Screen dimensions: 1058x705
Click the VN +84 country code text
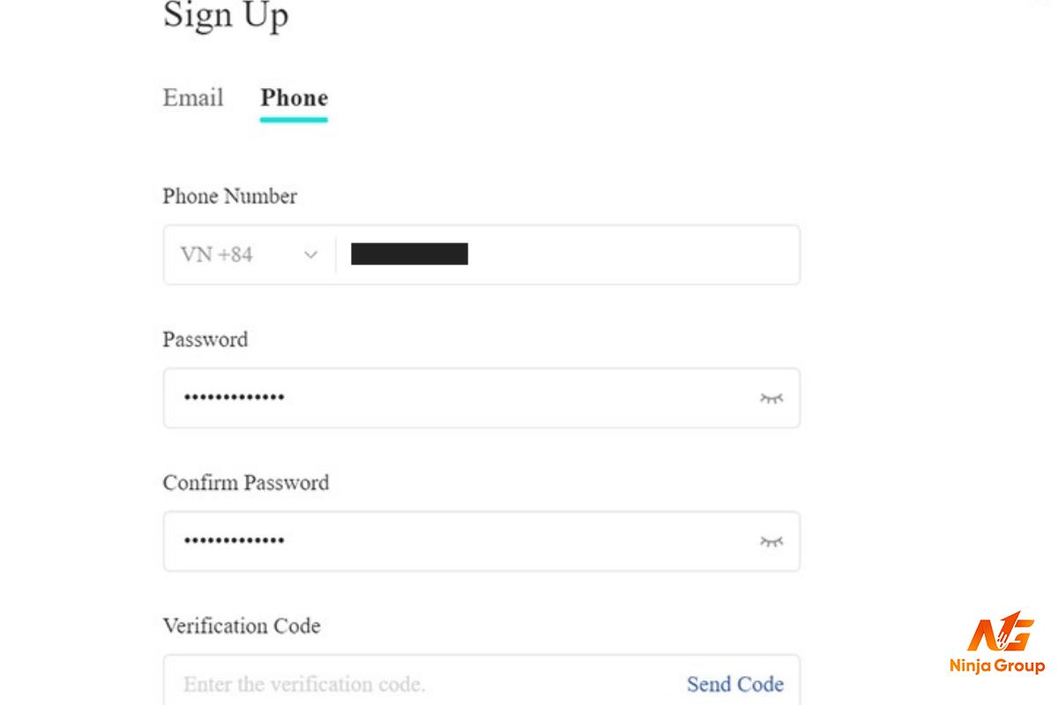[x=217, y=255]
